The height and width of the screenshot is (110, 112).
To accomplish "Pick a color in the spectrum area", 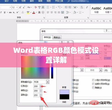I will coord(35,67).
